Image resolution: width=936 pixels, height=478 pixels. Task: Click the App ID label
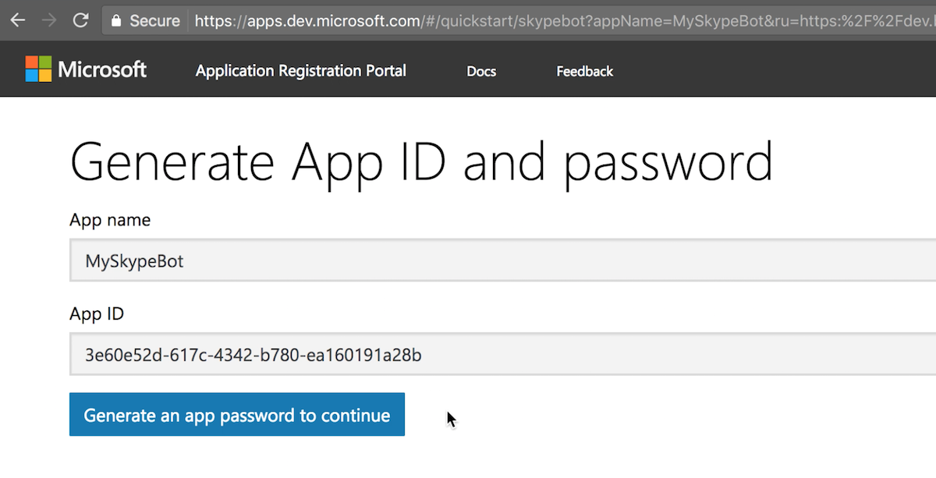(97, 314)
